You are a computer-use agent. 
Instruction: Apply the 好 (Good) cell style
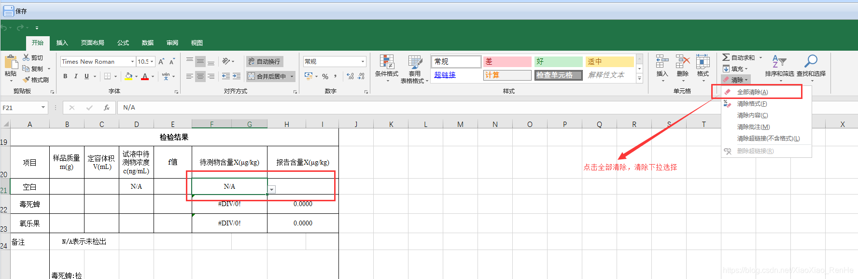click(x=558, y=61)
